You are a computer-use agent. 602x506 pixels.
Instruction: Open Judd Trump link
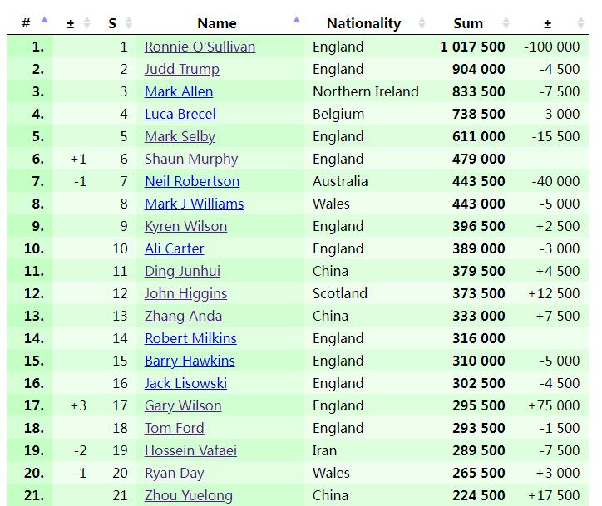pos(181,69)
